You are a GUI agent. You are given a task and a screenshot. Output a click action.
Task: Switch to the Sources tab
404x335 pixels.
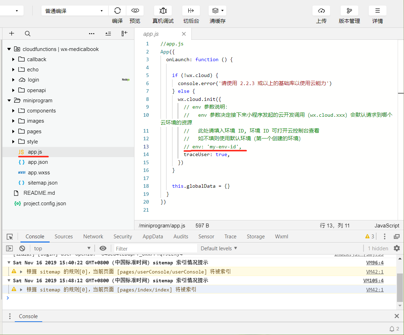(x=64, y=237)
